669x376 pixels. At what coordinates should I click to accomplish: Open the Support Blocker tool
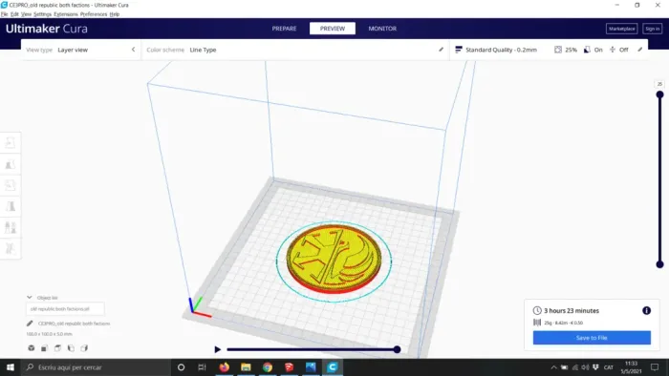click(x=11, y=248)
